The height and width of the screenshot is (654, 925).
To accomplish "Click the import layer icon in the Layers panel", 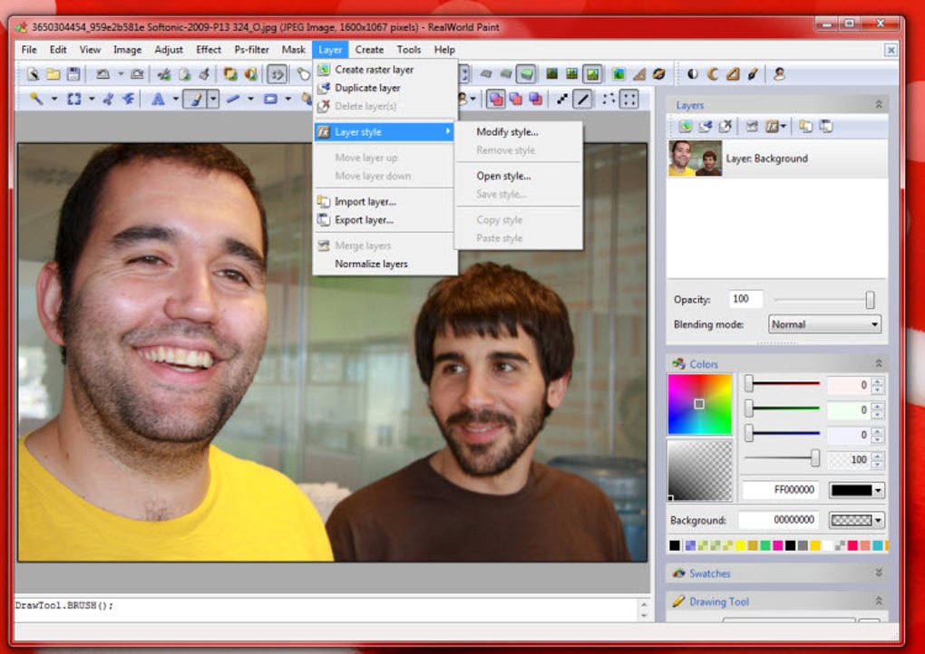I will tap(805, 126).
